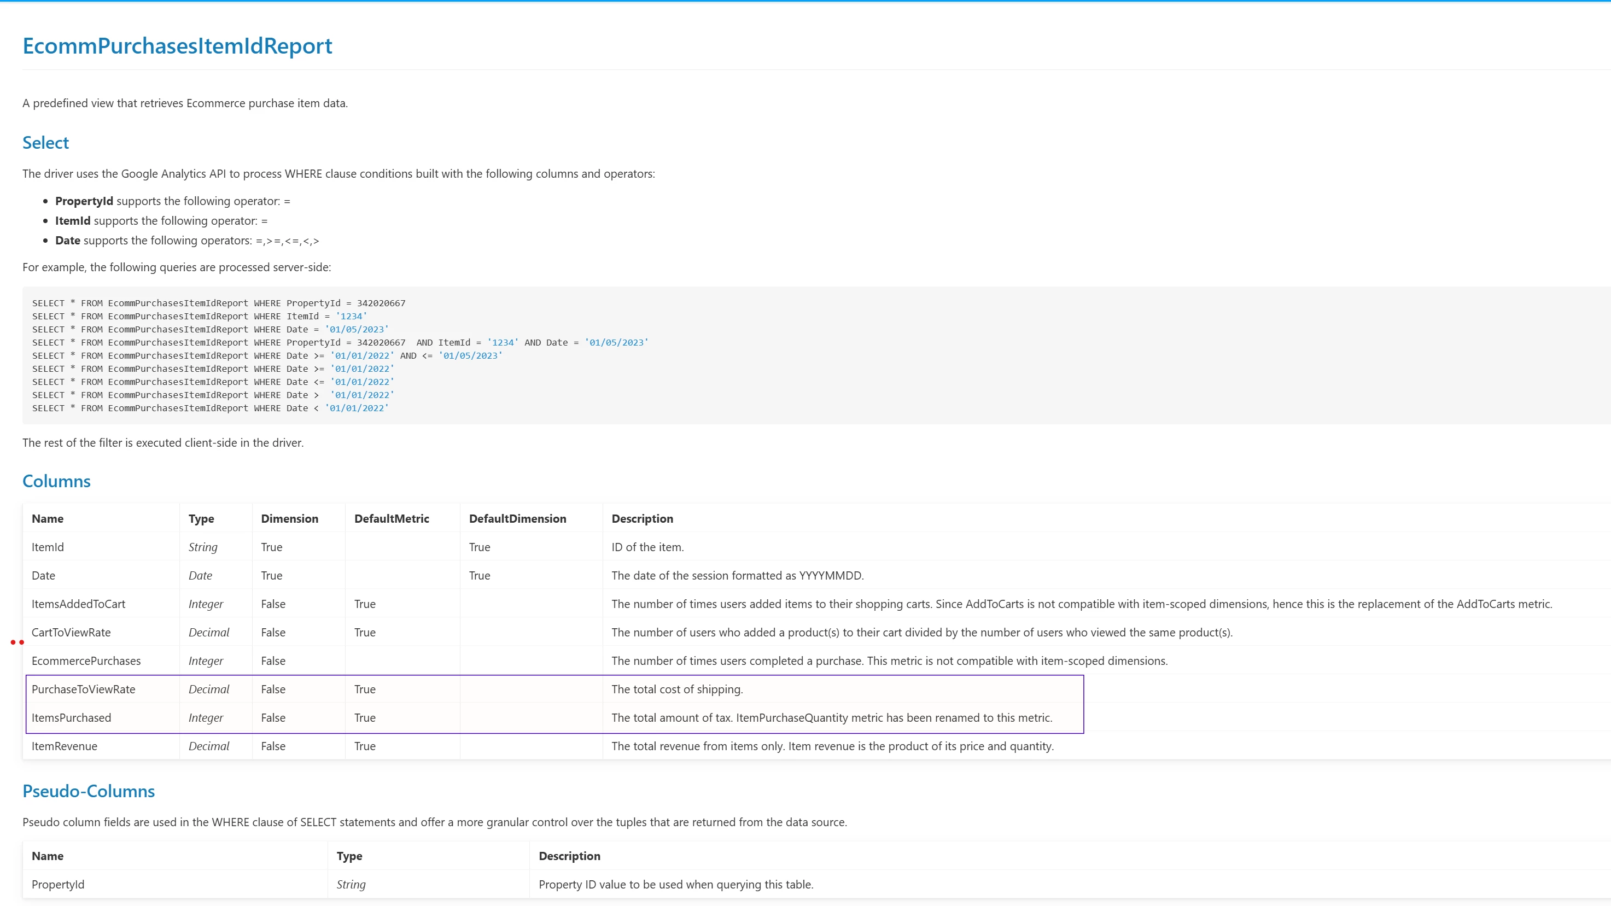Click bold PropertyId in the bullet list
The height and width of the screenshot is (906, 1611).
tap(84, 201)
